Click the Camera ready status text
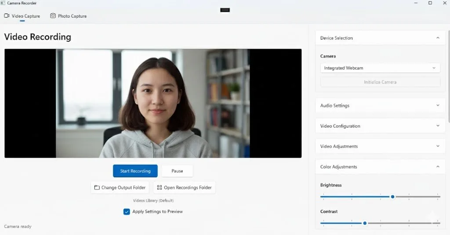 click(x=18, y=226)
